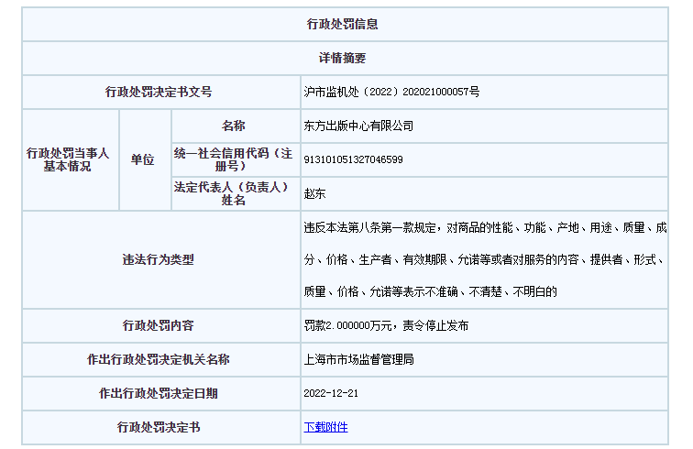Select authority name 上海市市场监督管理局

click(359, 359)
